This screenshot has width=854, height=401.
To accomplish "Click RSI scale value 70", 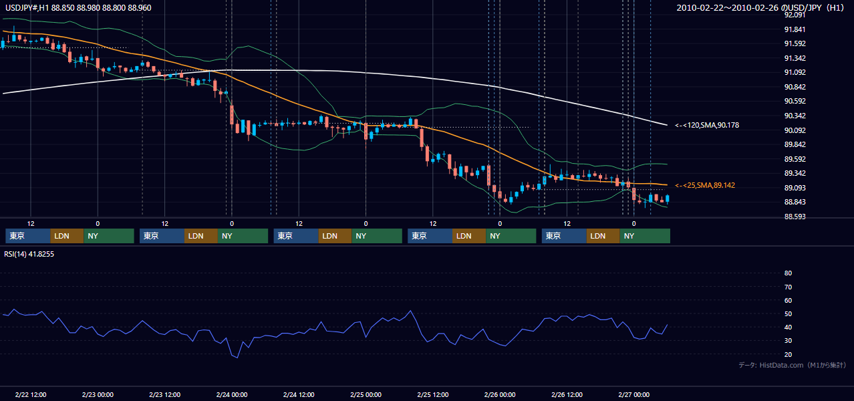I will click(x=788, y=287).
